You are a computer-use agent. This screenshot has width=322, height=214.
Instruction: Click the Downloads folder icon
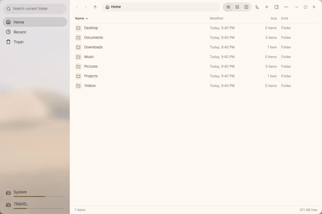click(x=78, y=47)
